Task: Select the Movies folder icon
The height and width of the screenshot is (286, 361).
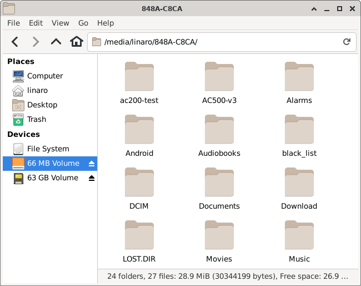Action: point(219,235)
